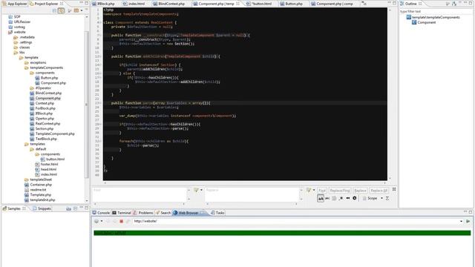Screen dimensions: 475x267
Task: Expand the ifOperator folder
Action: 41,88
